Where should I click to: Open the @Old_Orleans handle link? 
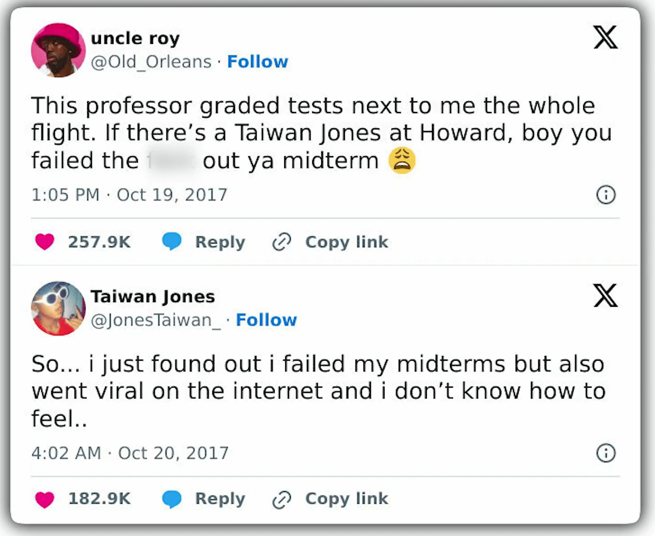click(151, 62)
